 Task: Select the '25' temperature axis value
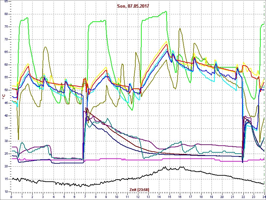click(6, 154)
